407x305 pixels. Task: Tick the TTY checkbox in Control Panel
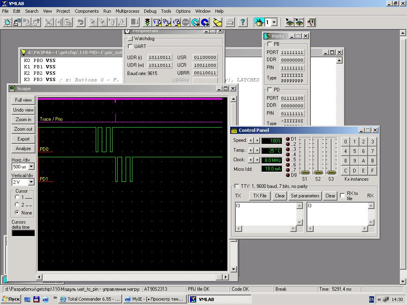(236, 186)
